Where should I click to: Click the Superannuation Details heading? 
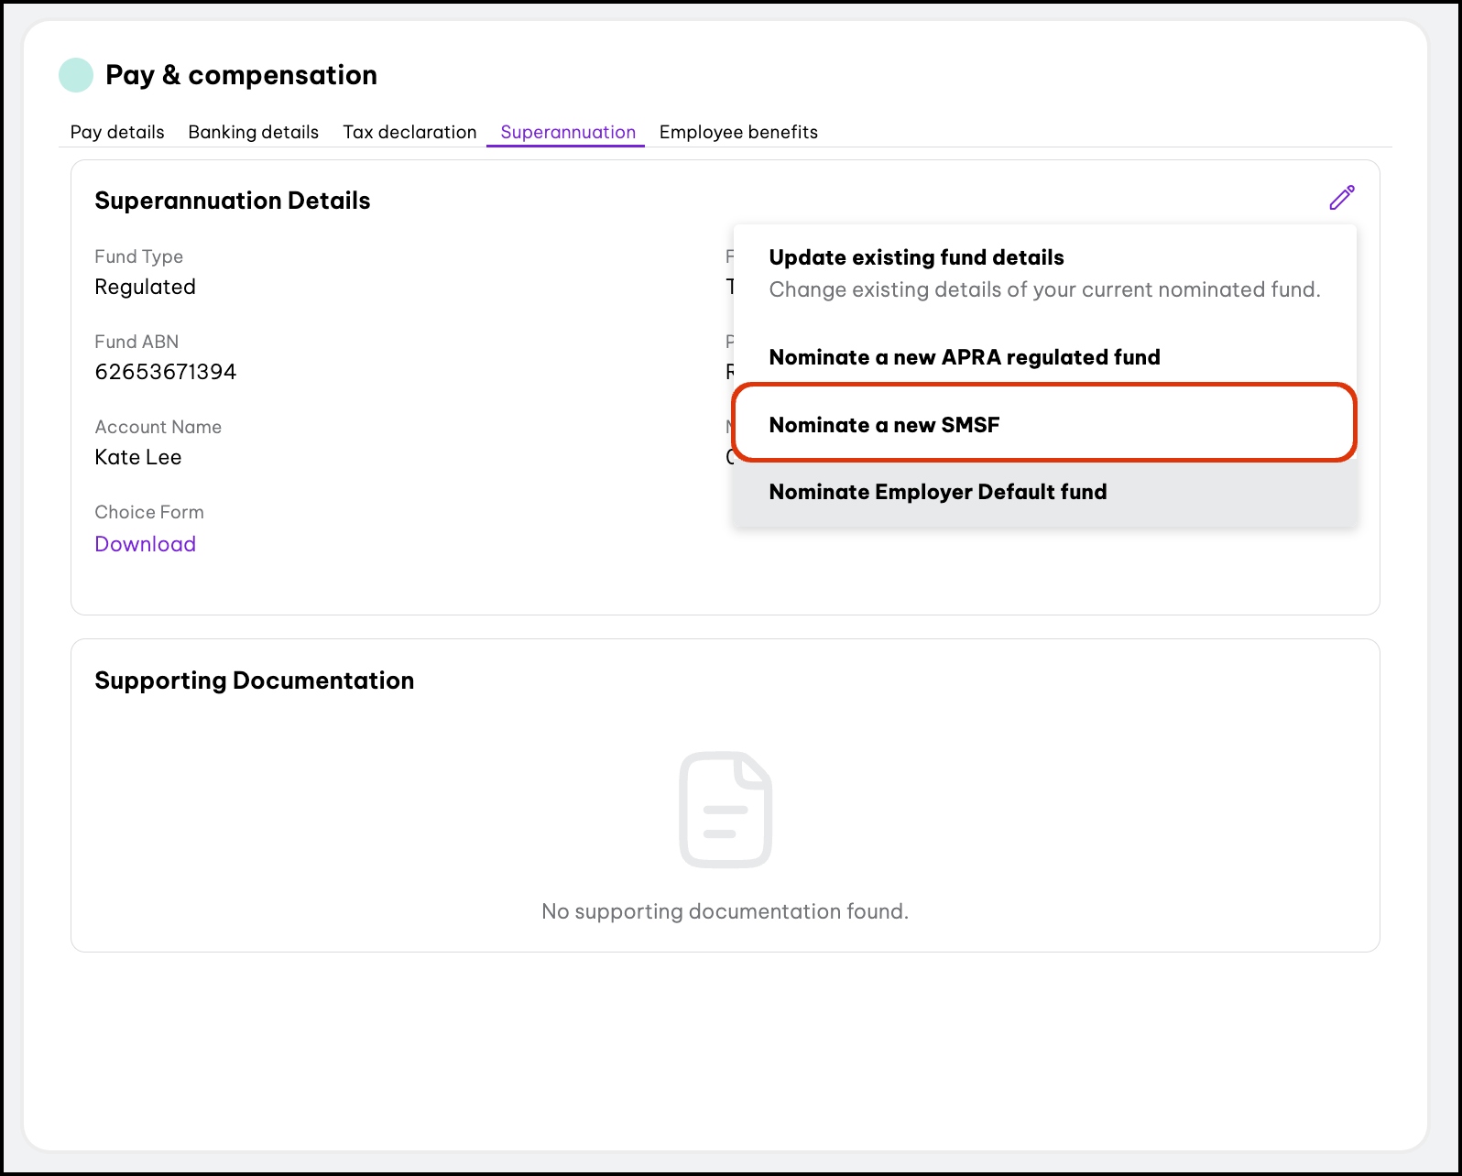[x=232, y=201]
